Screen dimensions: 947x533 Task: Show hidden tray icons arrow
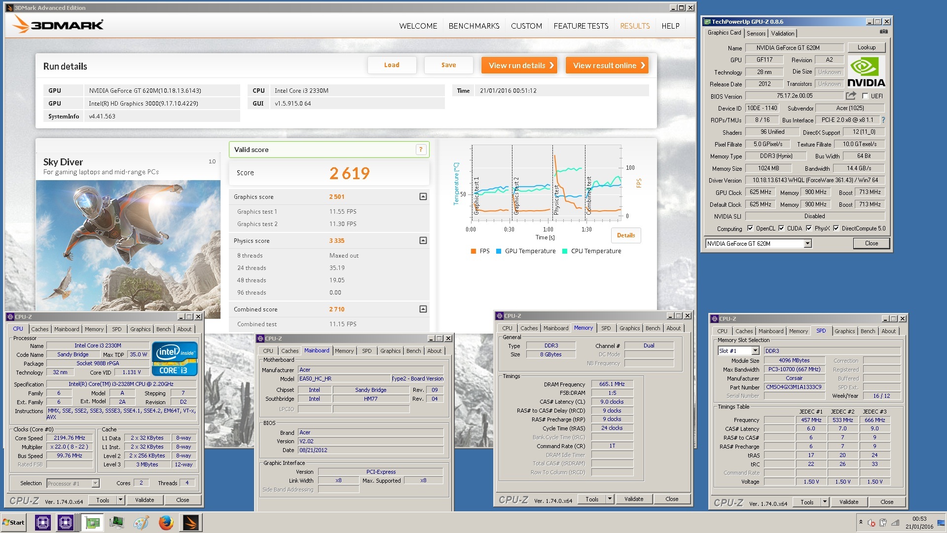click(x=861, y=522)
